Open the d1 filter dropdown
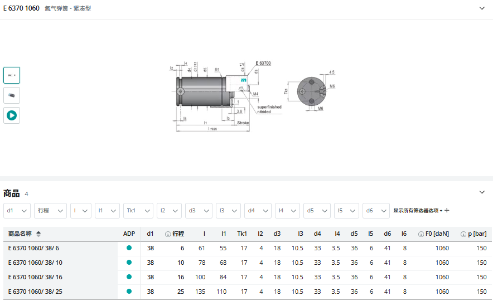The image size is (493, 301). pos(17,211)
